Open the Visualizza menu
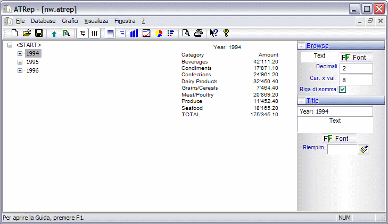The height and width of the screenshot is (224, 388). coord(96,21)
